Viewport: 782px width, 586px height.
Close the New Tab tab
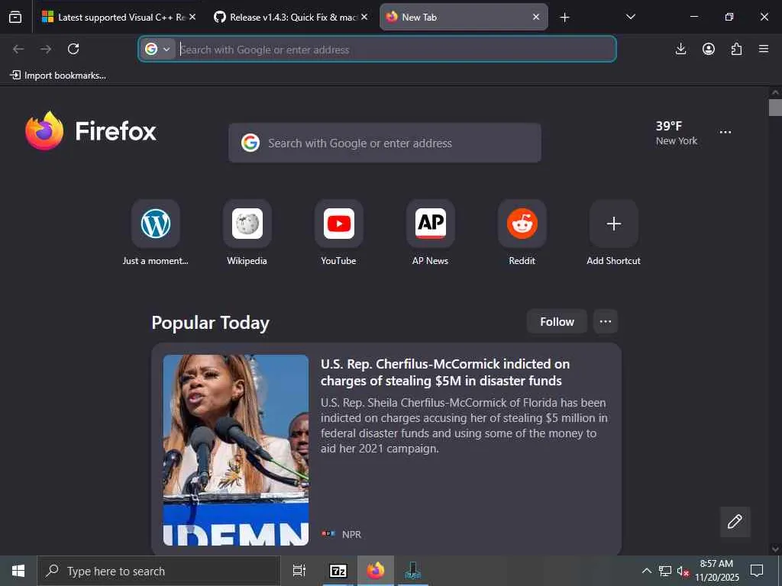pos(536,17)
